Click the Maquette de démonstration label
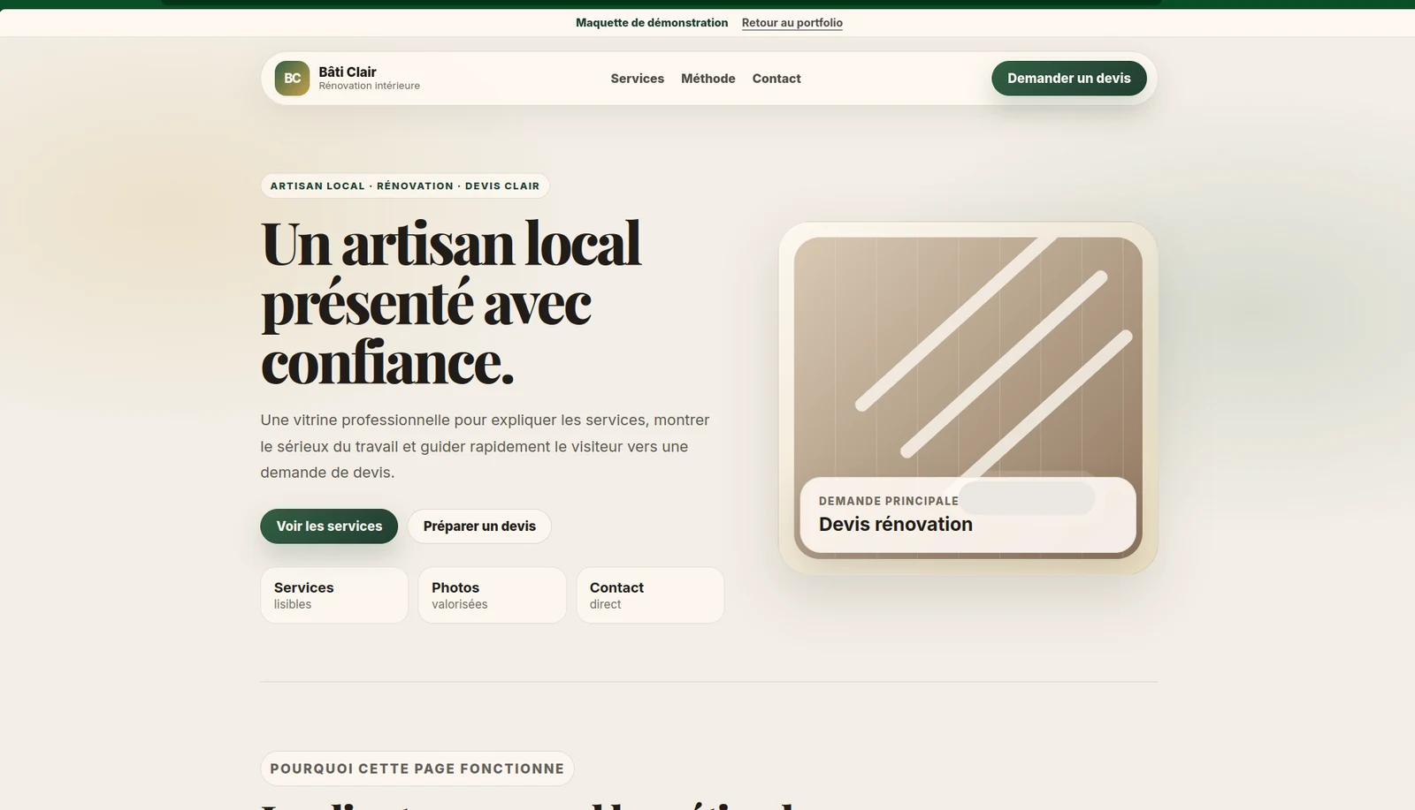The height and width of the screenshot is (810, 1415). click(652, 23)
